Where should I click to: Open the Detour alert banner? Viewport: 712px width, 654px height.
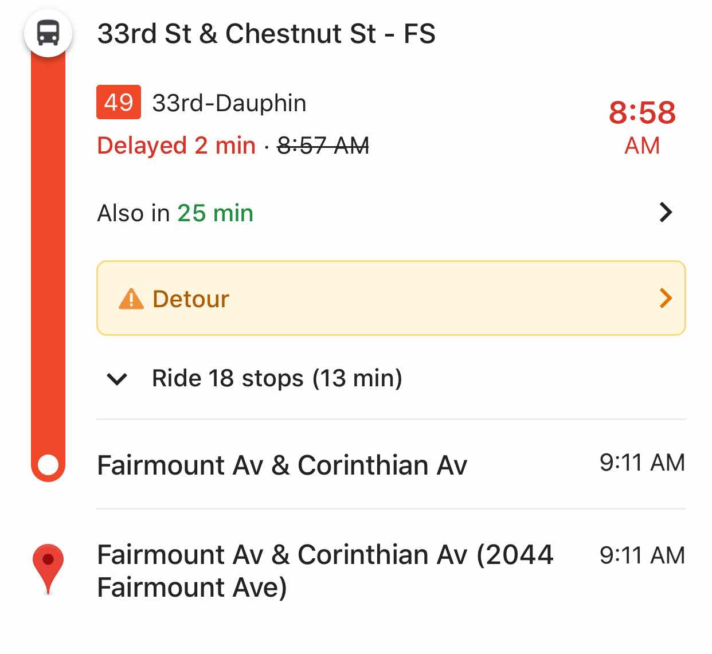pos(391,298)
